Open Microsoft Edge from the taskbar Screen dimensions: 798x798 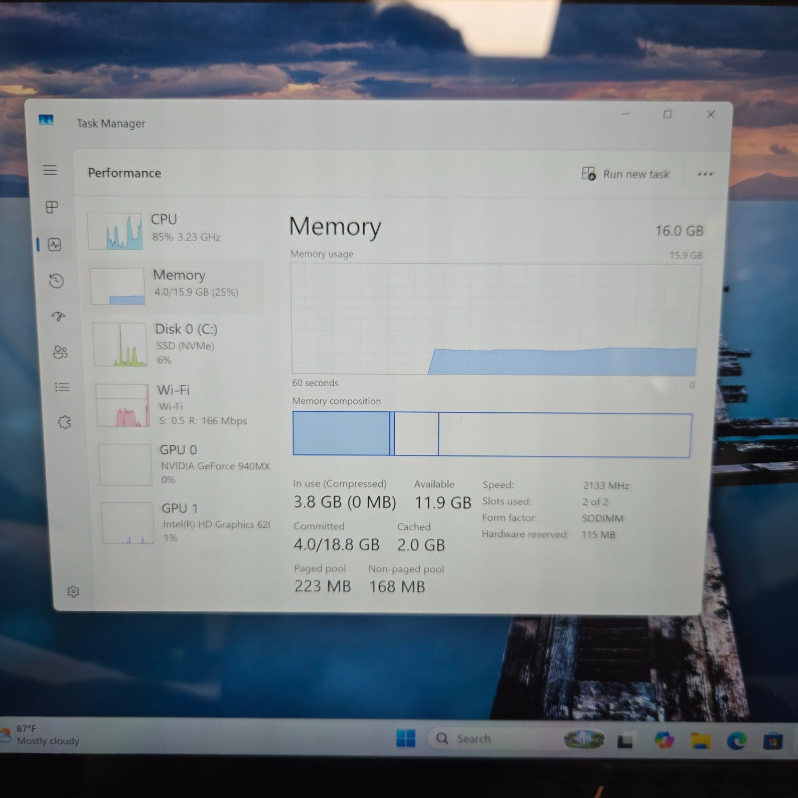point(736,741)
